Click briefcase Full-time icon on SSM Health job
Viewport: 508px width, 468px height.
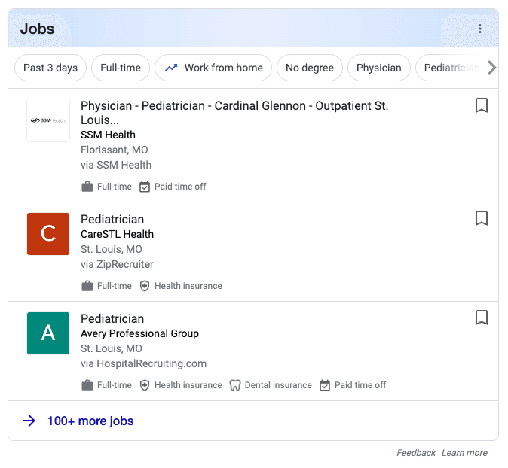tap(87, 187)
